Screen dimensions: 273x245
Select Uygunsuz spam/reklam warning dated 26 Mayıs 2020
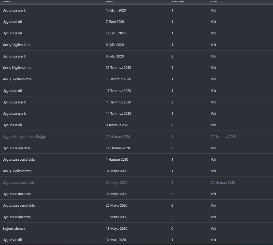(20, 206)
